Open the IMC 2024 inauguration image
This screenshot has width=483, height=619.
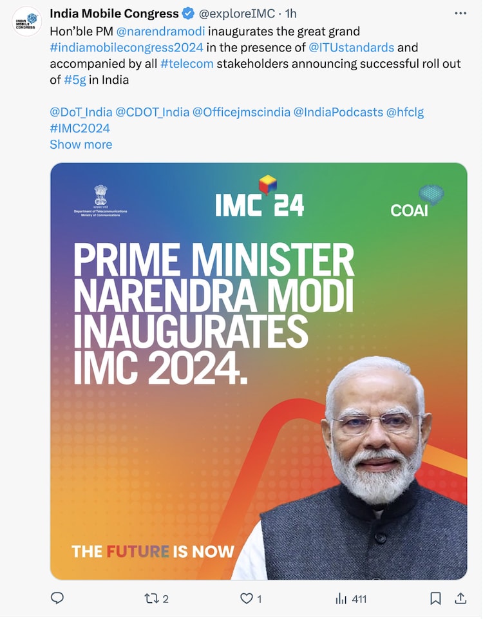point(258,371)
